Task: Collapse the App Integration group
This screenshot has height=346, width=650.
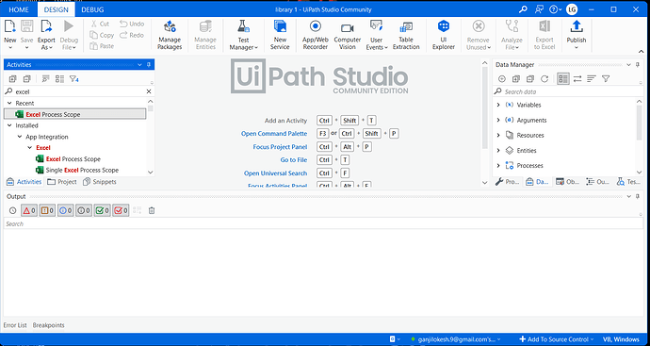Action: pyautogui.click(x=19, y=137)
